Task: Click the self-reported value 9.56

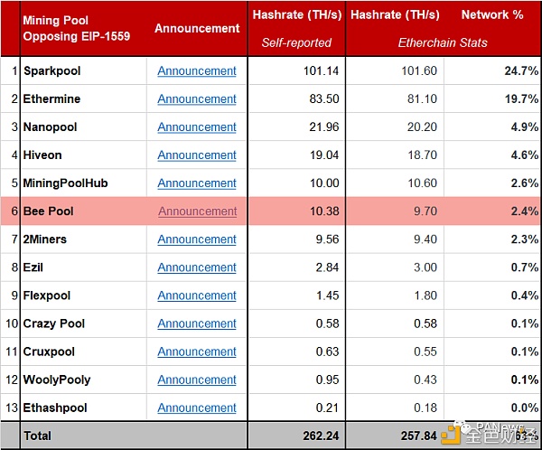Action: pos(327,239)
